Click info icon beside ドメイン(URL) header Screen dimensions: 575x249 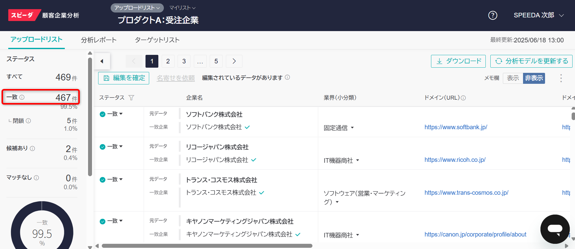point(463,98)
